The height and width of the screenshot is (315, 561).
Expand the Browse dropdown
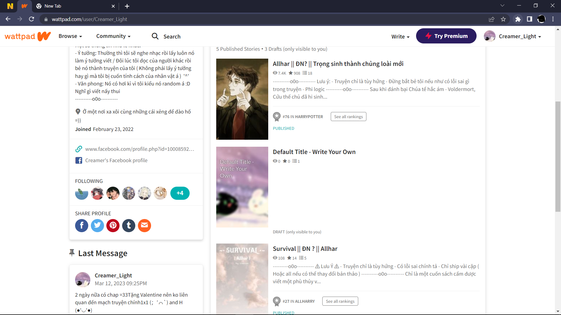(x=70, y=36)
